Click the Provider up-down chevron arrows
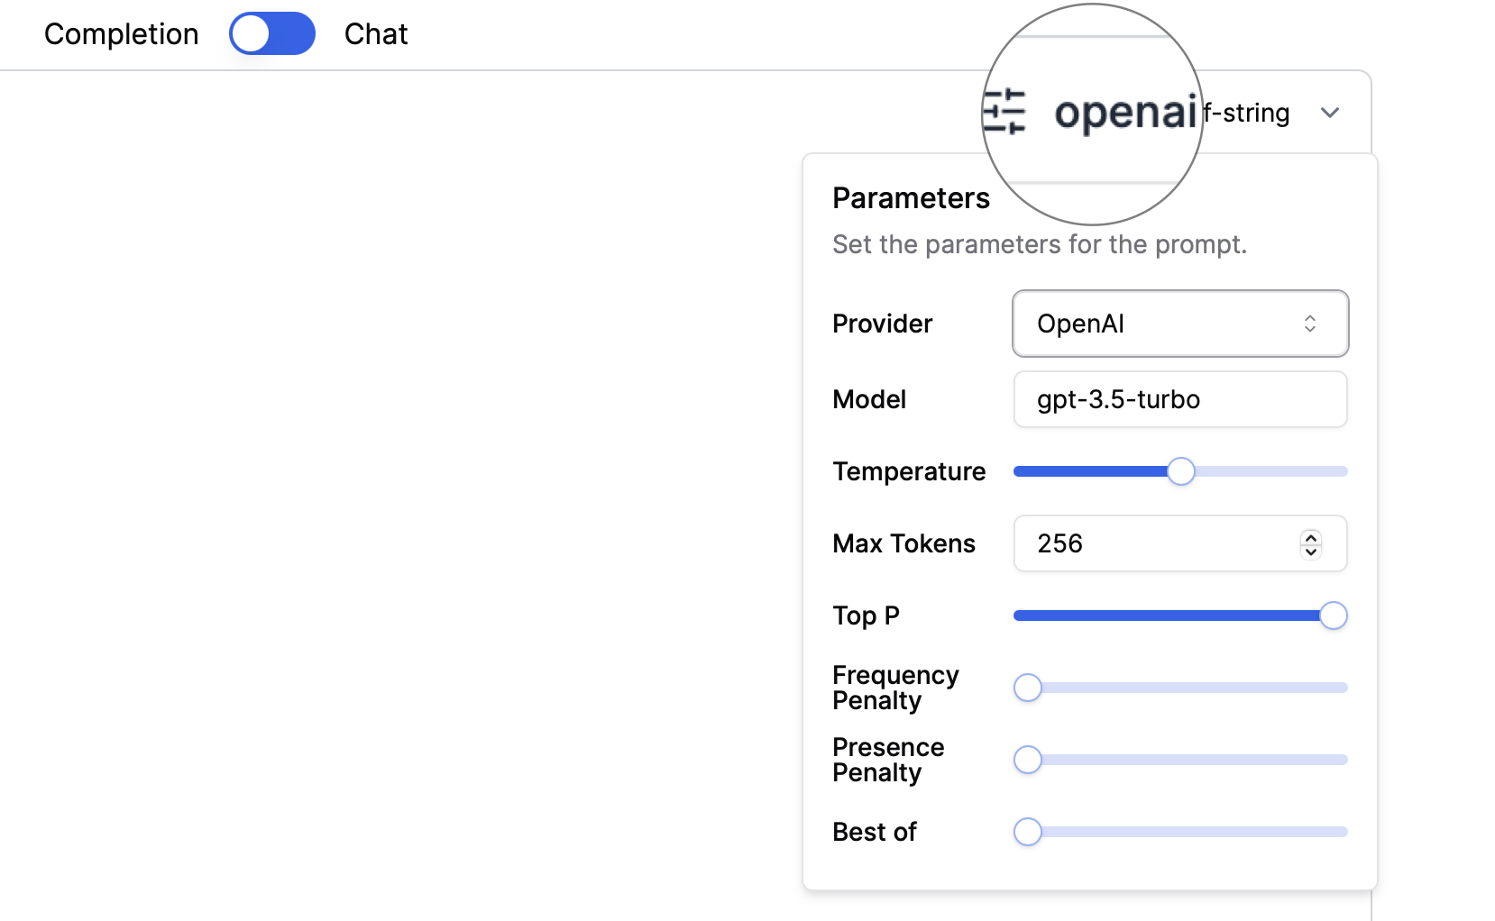 click(1310, 324)
